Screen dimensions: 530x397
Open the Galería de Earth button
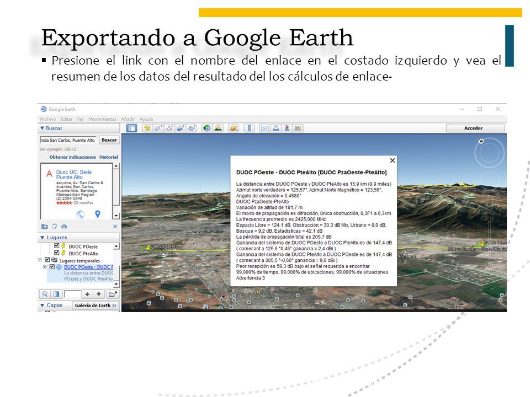click(96, 305)
